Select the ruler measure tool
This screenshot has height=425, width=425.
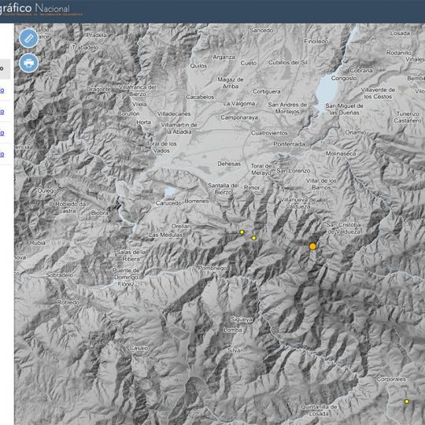click(x=28, y=39)
